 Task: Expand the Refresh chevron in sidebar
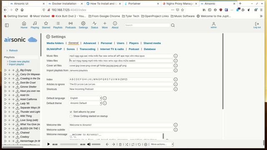click(7, 50)
